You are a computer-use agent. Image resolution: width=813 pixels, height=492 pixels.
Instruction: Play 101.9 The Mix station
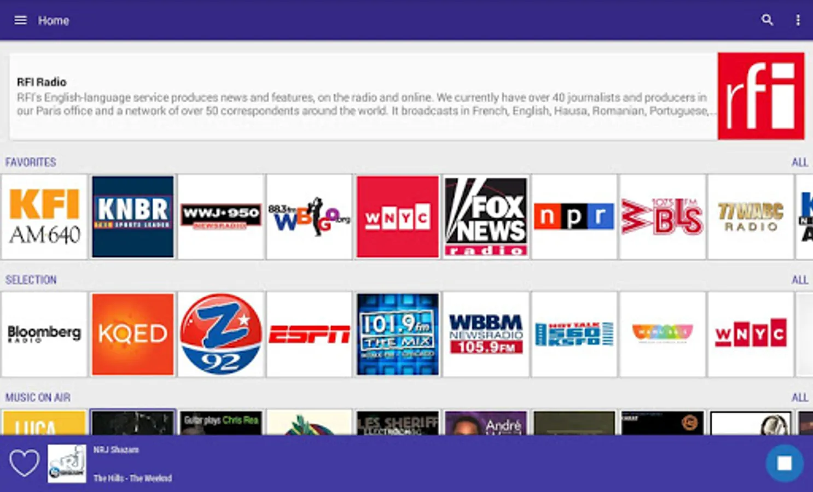(x=398, y=334)
